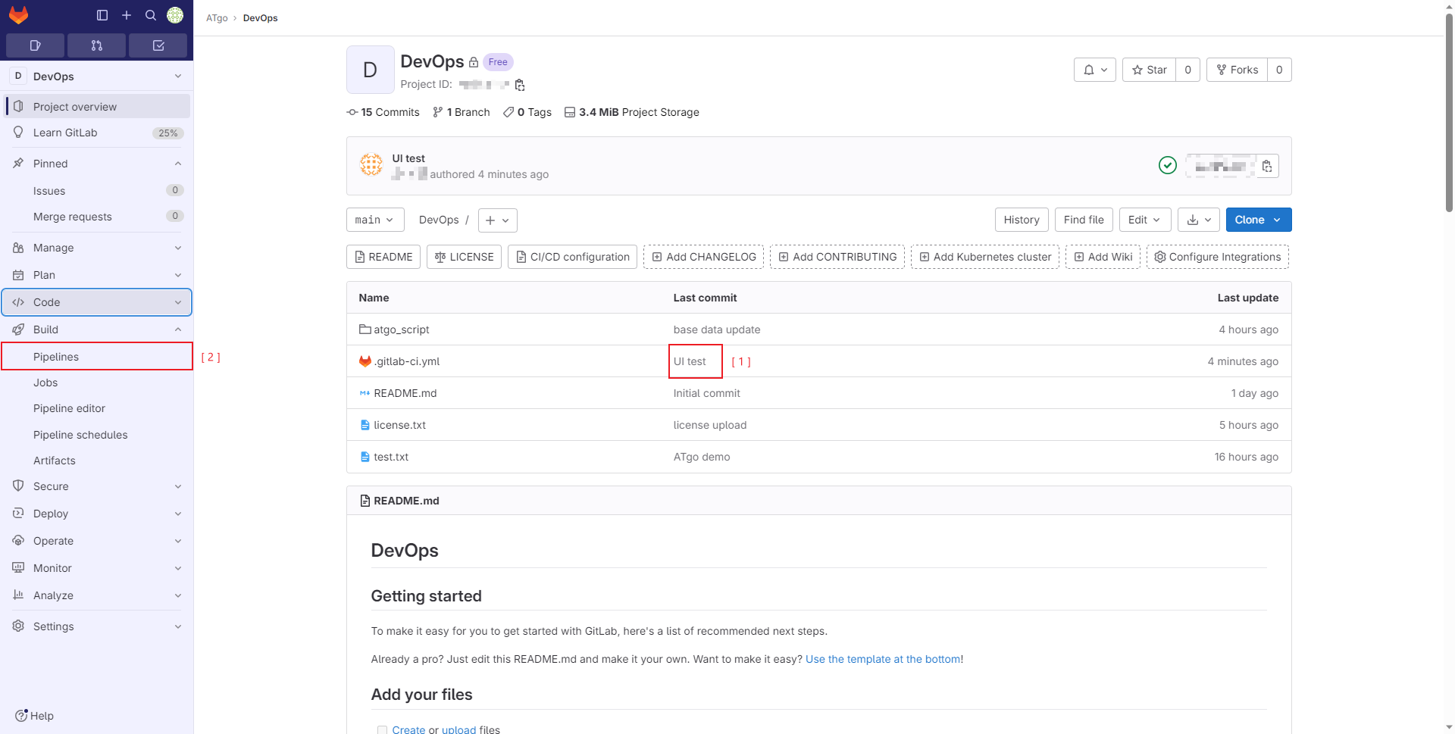Click the Find file button

tap(1084, 220)
